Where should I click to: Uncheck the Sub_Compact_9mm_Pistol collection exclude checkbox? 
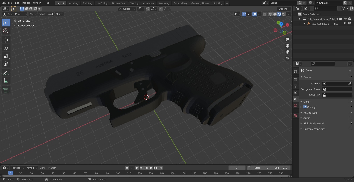[x=341, y=19]
